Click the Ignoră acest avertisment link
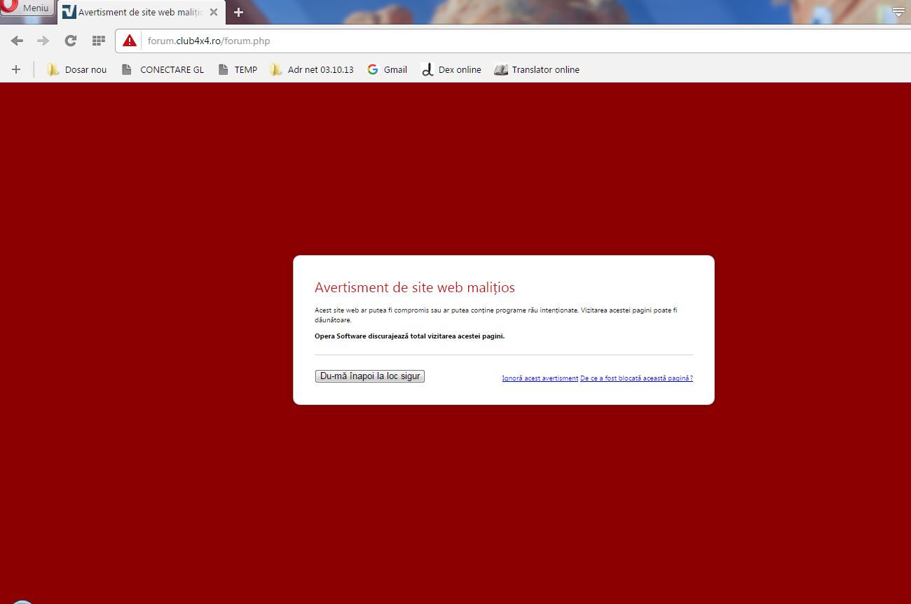Viewport: 911px width, 604px height. (x=540, y=378)
